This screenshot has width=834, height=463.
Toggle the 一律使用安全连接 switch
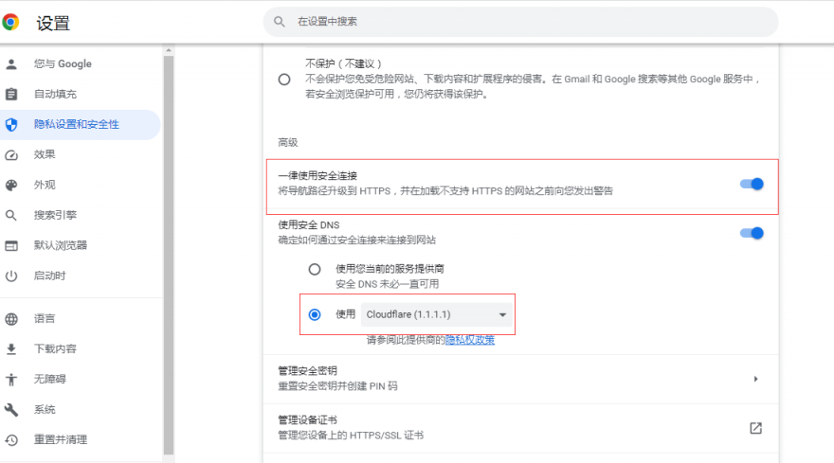click(752, 184)
